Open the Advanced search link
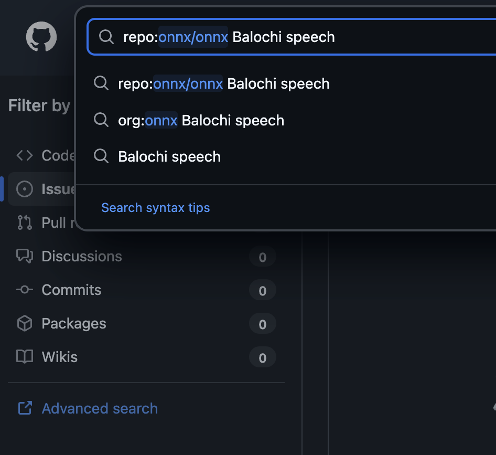 [100, 408]
